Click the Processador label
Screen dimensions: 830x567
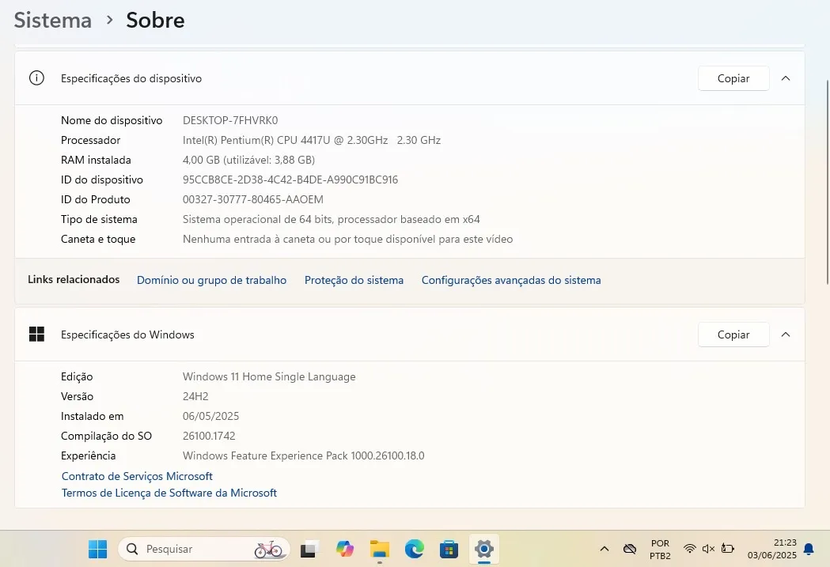(x=90, y=140)
